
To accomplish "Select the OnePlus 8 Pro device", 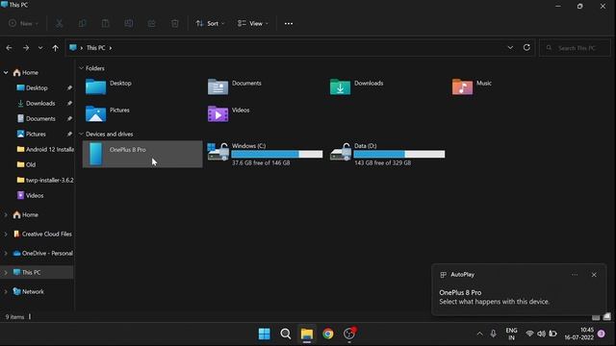I will tap(142, 154).
